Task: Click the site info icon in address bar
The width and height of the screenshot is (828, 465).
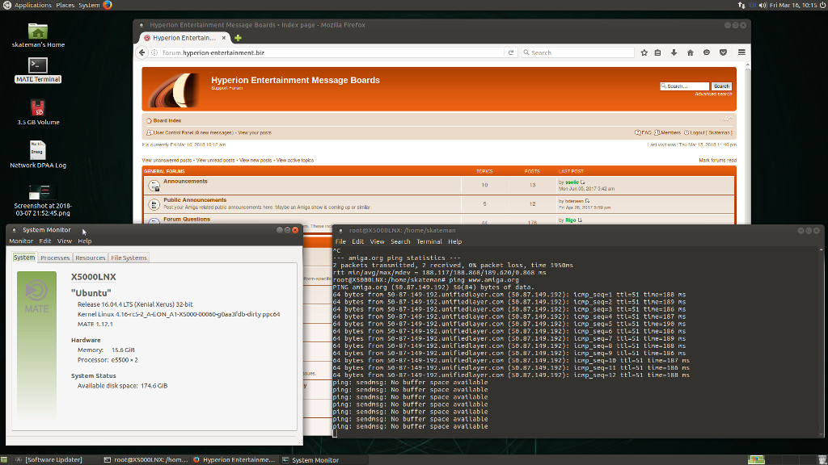Action: [x=154, y=52]
